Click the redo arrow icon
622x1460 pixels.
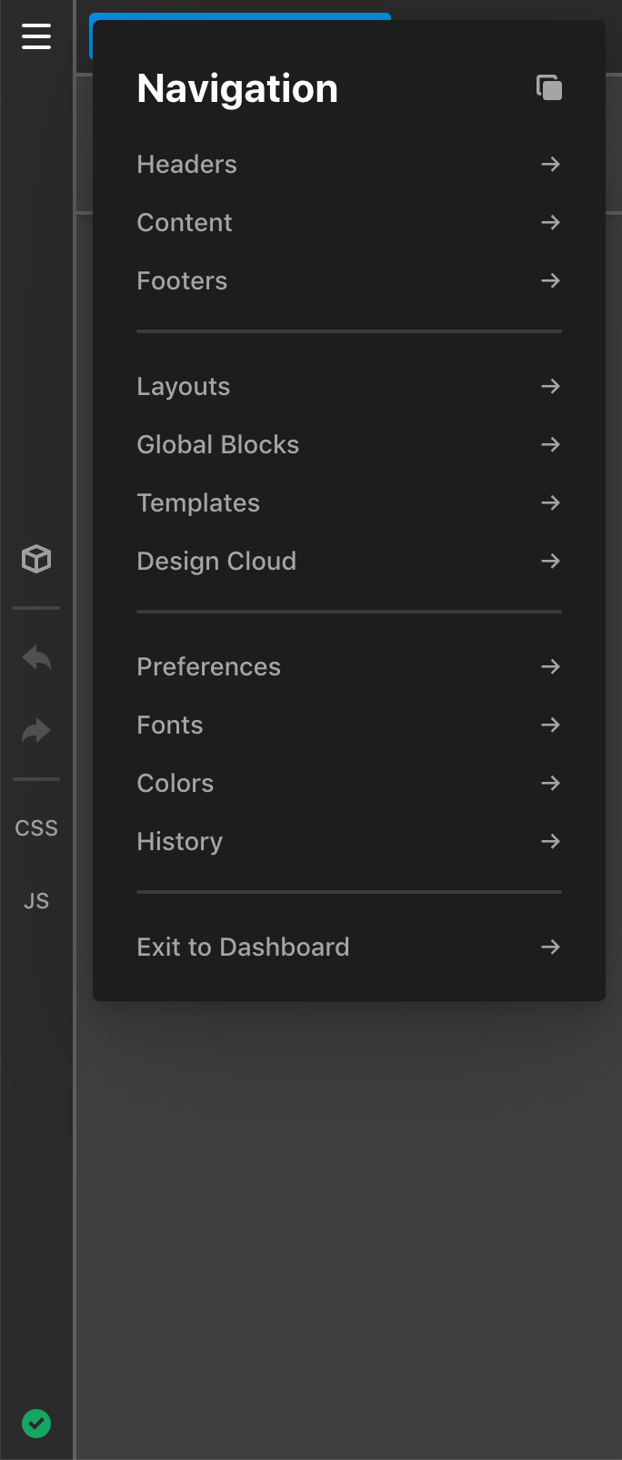click(35, 730)
